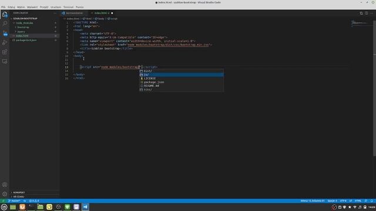The width and height of the screenshot is (376, 211).
Task: Open Source Control view in activity bar
Action: pyautogui.click(x=5, y=33)
